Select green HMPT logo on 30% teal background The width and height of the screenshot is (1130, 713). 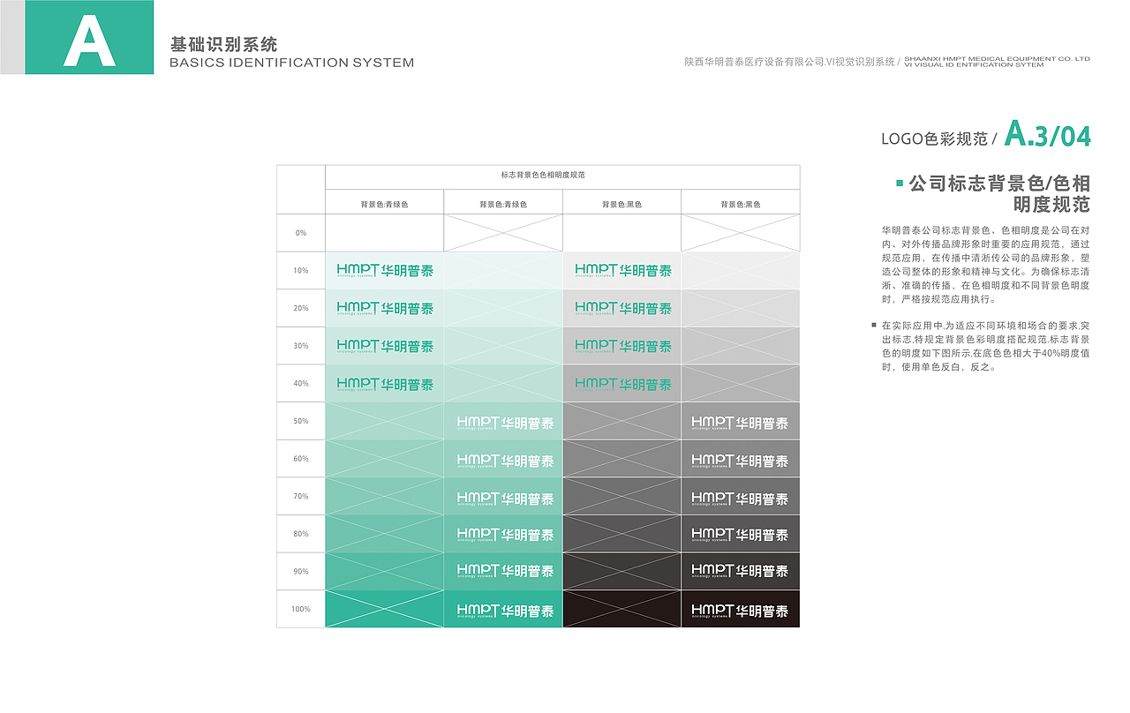coord(385,346)
